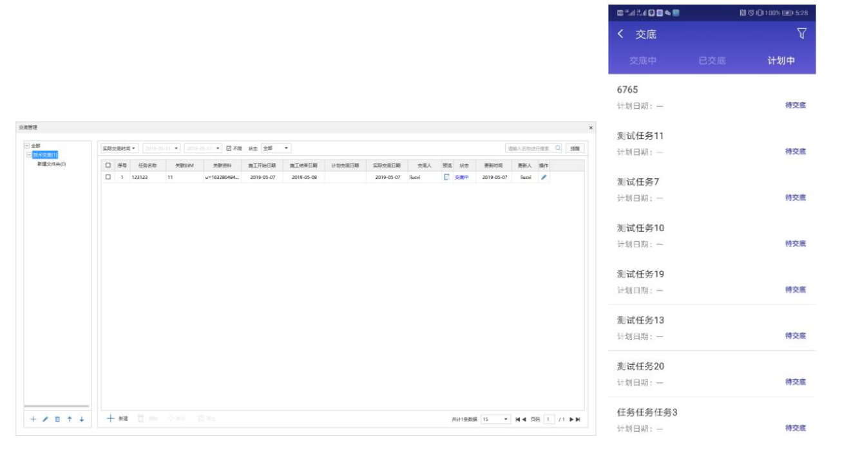
Task: Tap 待交底 for 测试任务10
Action: (x=796, y=244)
